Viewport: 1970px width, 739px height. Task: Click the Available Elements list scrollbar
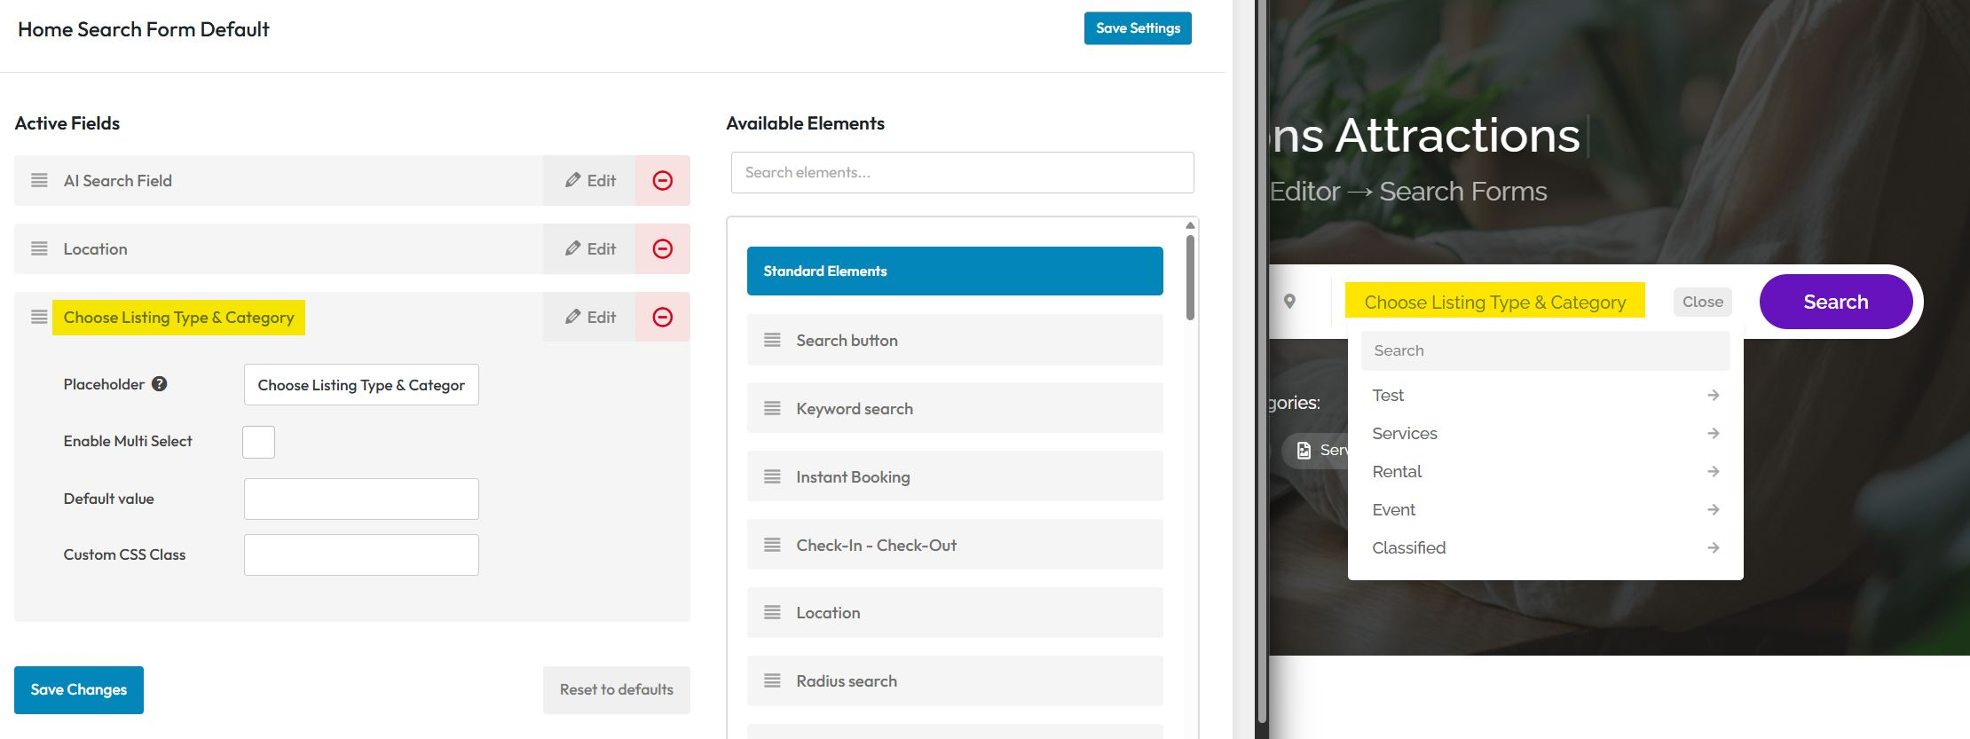click(x=1190, y=277)
